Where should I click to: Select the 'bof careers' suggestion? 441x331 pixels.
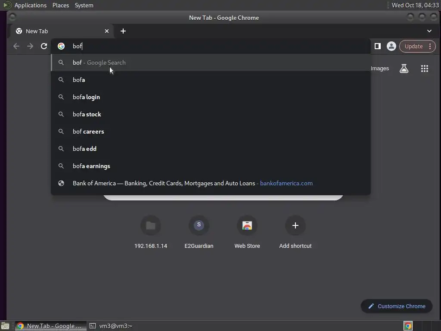pos(211,131)
